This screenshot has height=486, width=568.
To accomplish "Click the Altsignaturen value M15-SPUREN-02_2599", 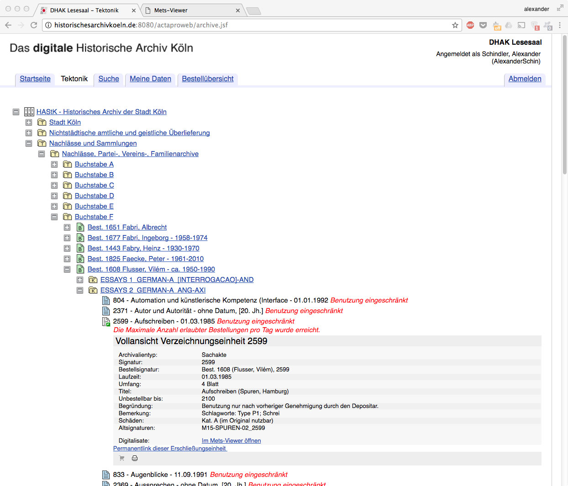I will pos(233,428).
